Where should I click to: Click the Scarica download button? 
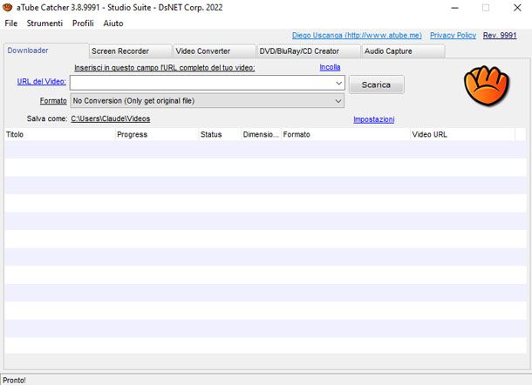[376, 84]
